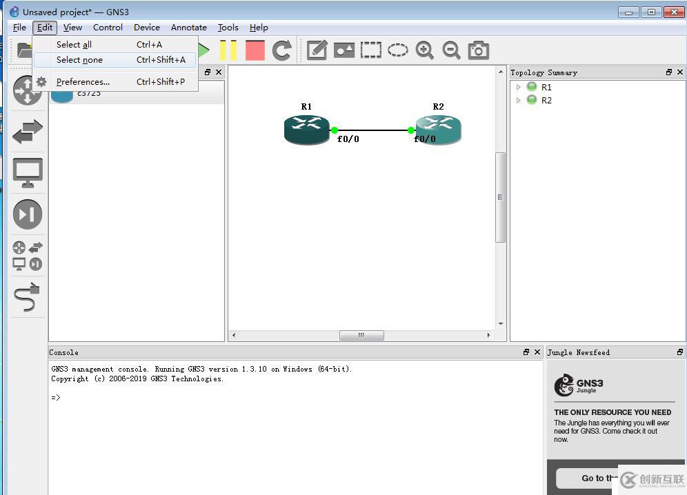Select the draw rectangle tool
Viewport: 687px width, 495px height.
[370, 50]
